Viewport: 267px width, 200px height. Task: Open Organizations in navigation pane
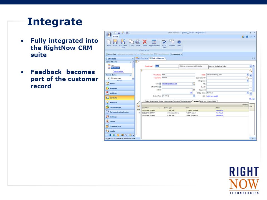click(x=120, y=126)
